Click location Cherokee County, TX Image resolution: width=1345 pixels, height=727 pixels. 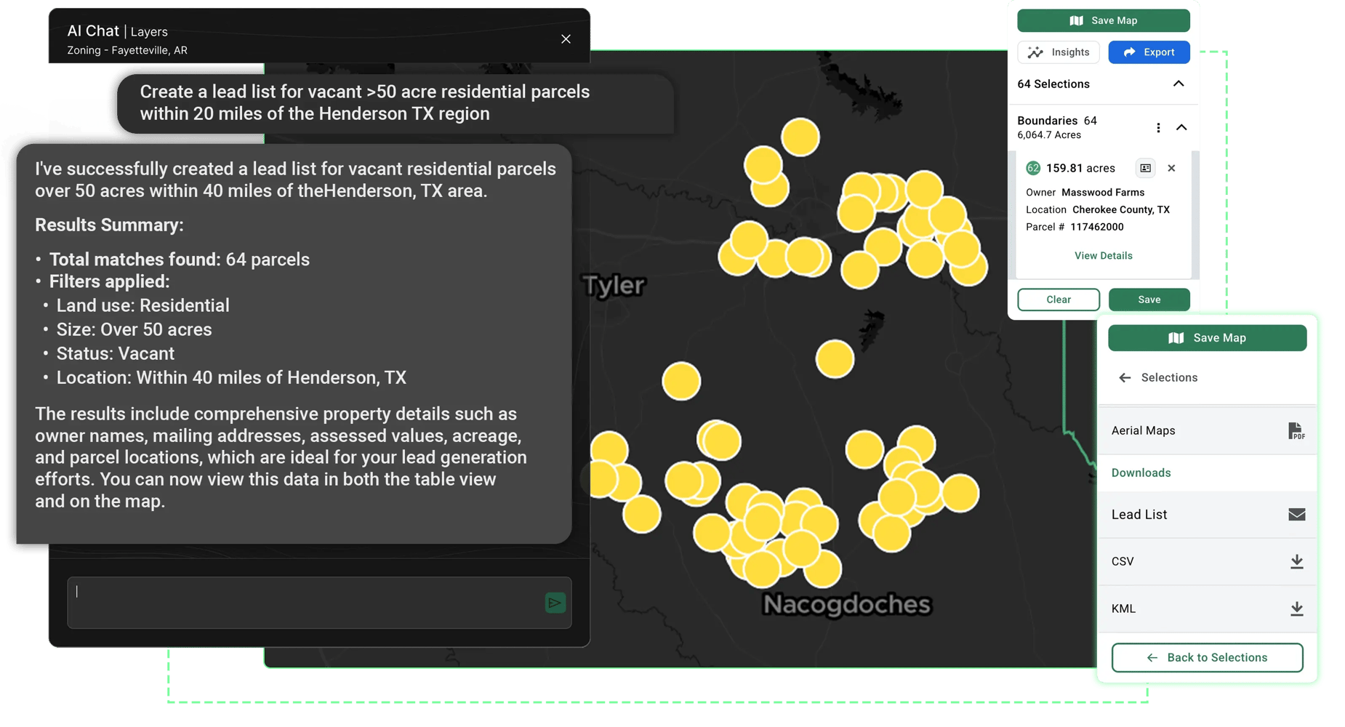point(1121,210)
